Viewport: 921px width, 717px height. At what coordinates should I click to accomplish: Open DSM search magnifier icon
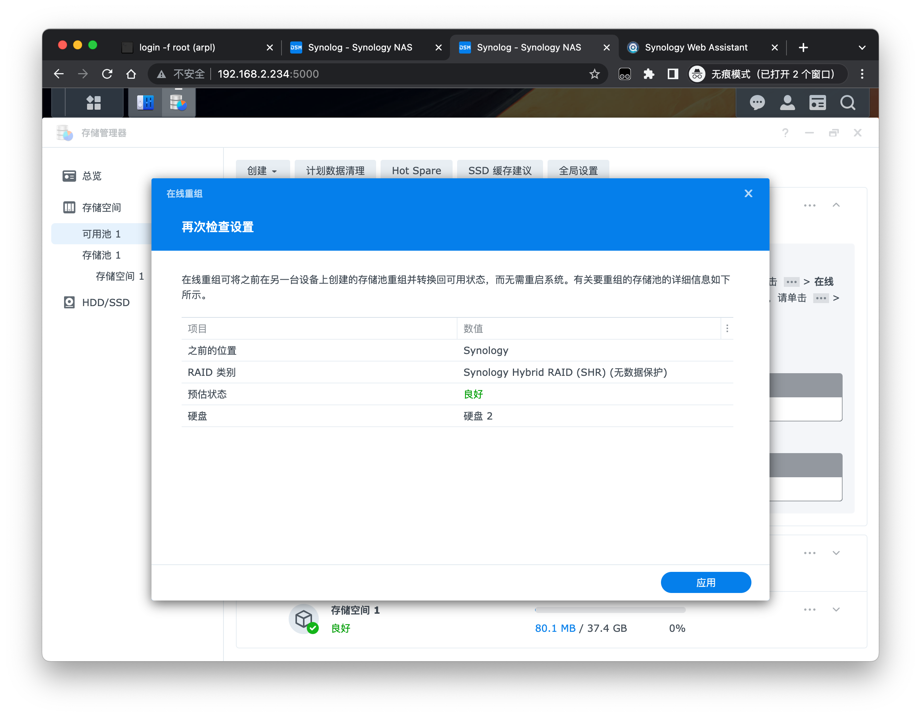[x=848, y=103]
